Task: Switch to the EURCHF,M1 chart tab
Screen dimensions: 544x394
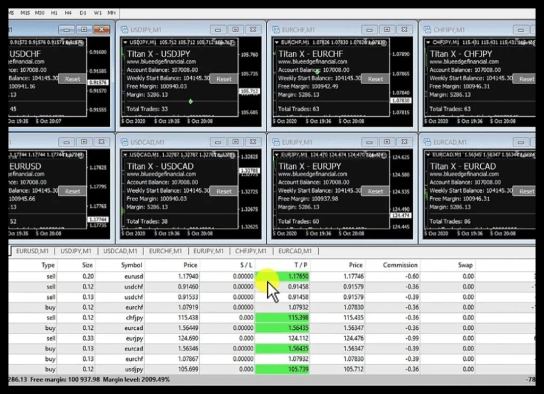Action: click(165, 251)
